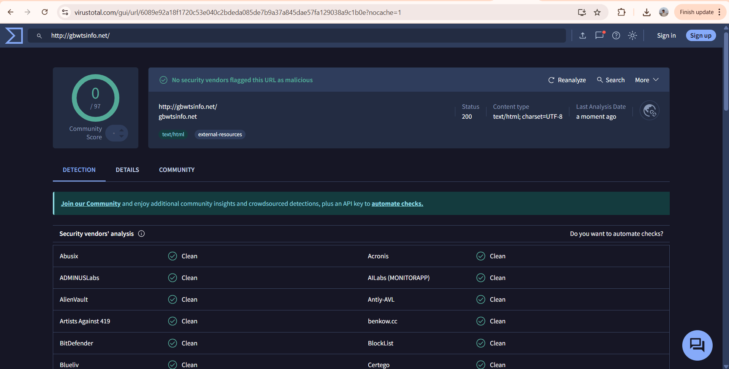The image size is (729, 369).
Task: Open the Chrome profile avatar
Action: pyautogui.click(x=664, y=12)
